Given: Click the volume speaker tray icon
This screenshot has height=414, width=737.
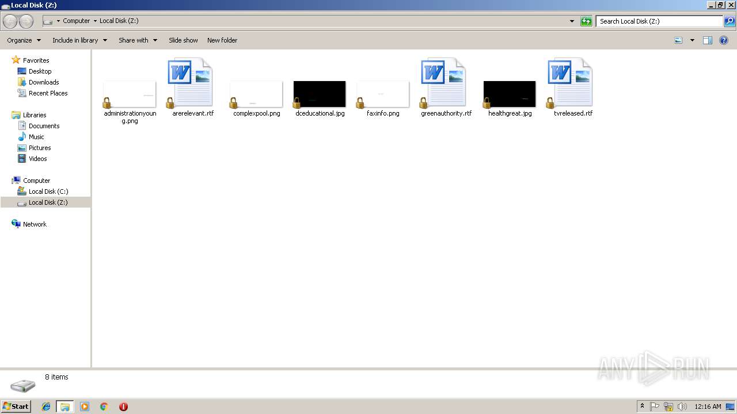Looking at the screenshot, I should [682, 407].
